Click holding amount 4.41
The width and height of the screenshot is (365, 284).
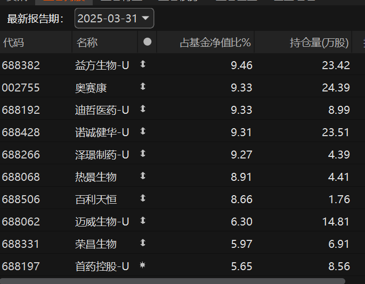point(339,177)
